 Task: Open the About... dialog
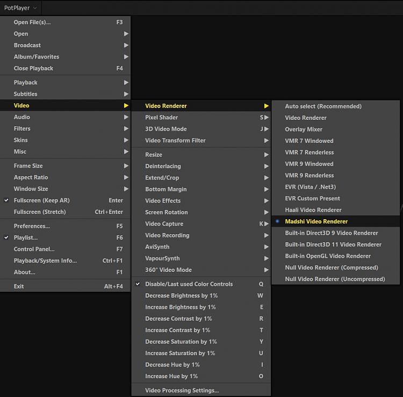65,272
